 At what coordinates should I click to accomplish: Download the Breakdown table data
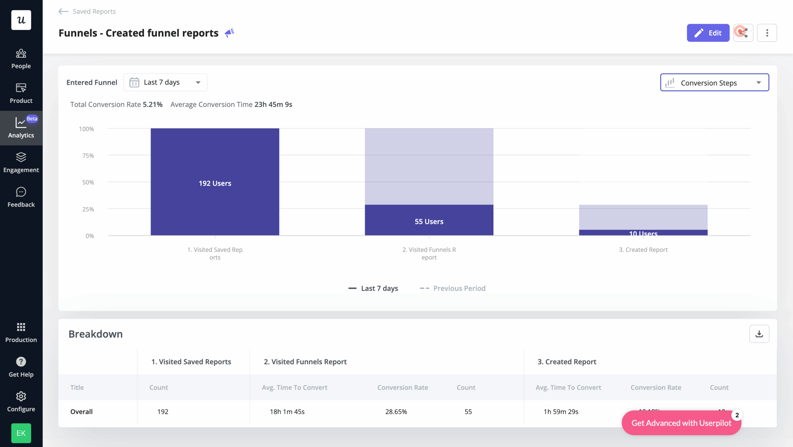tap(759, 334)
